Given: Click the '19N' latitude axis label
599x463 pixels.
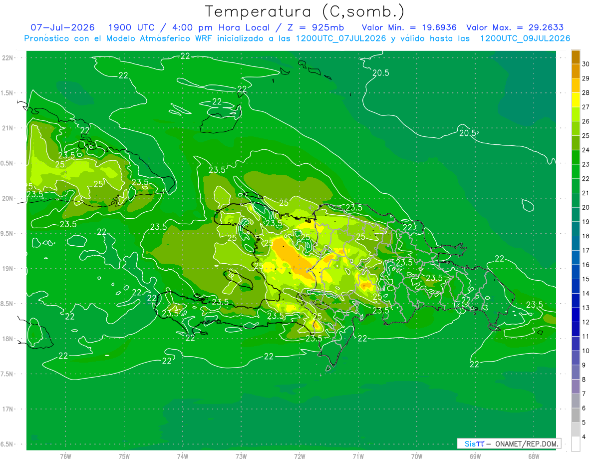Looking at the screenshot, I should point(8,268).
